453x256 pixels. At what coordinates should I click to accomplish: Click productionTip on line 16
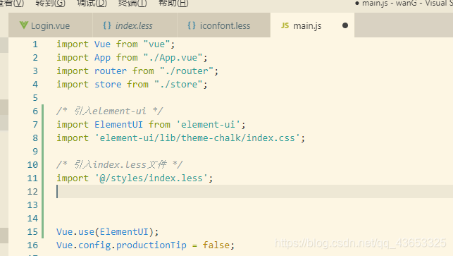point(151,245)
